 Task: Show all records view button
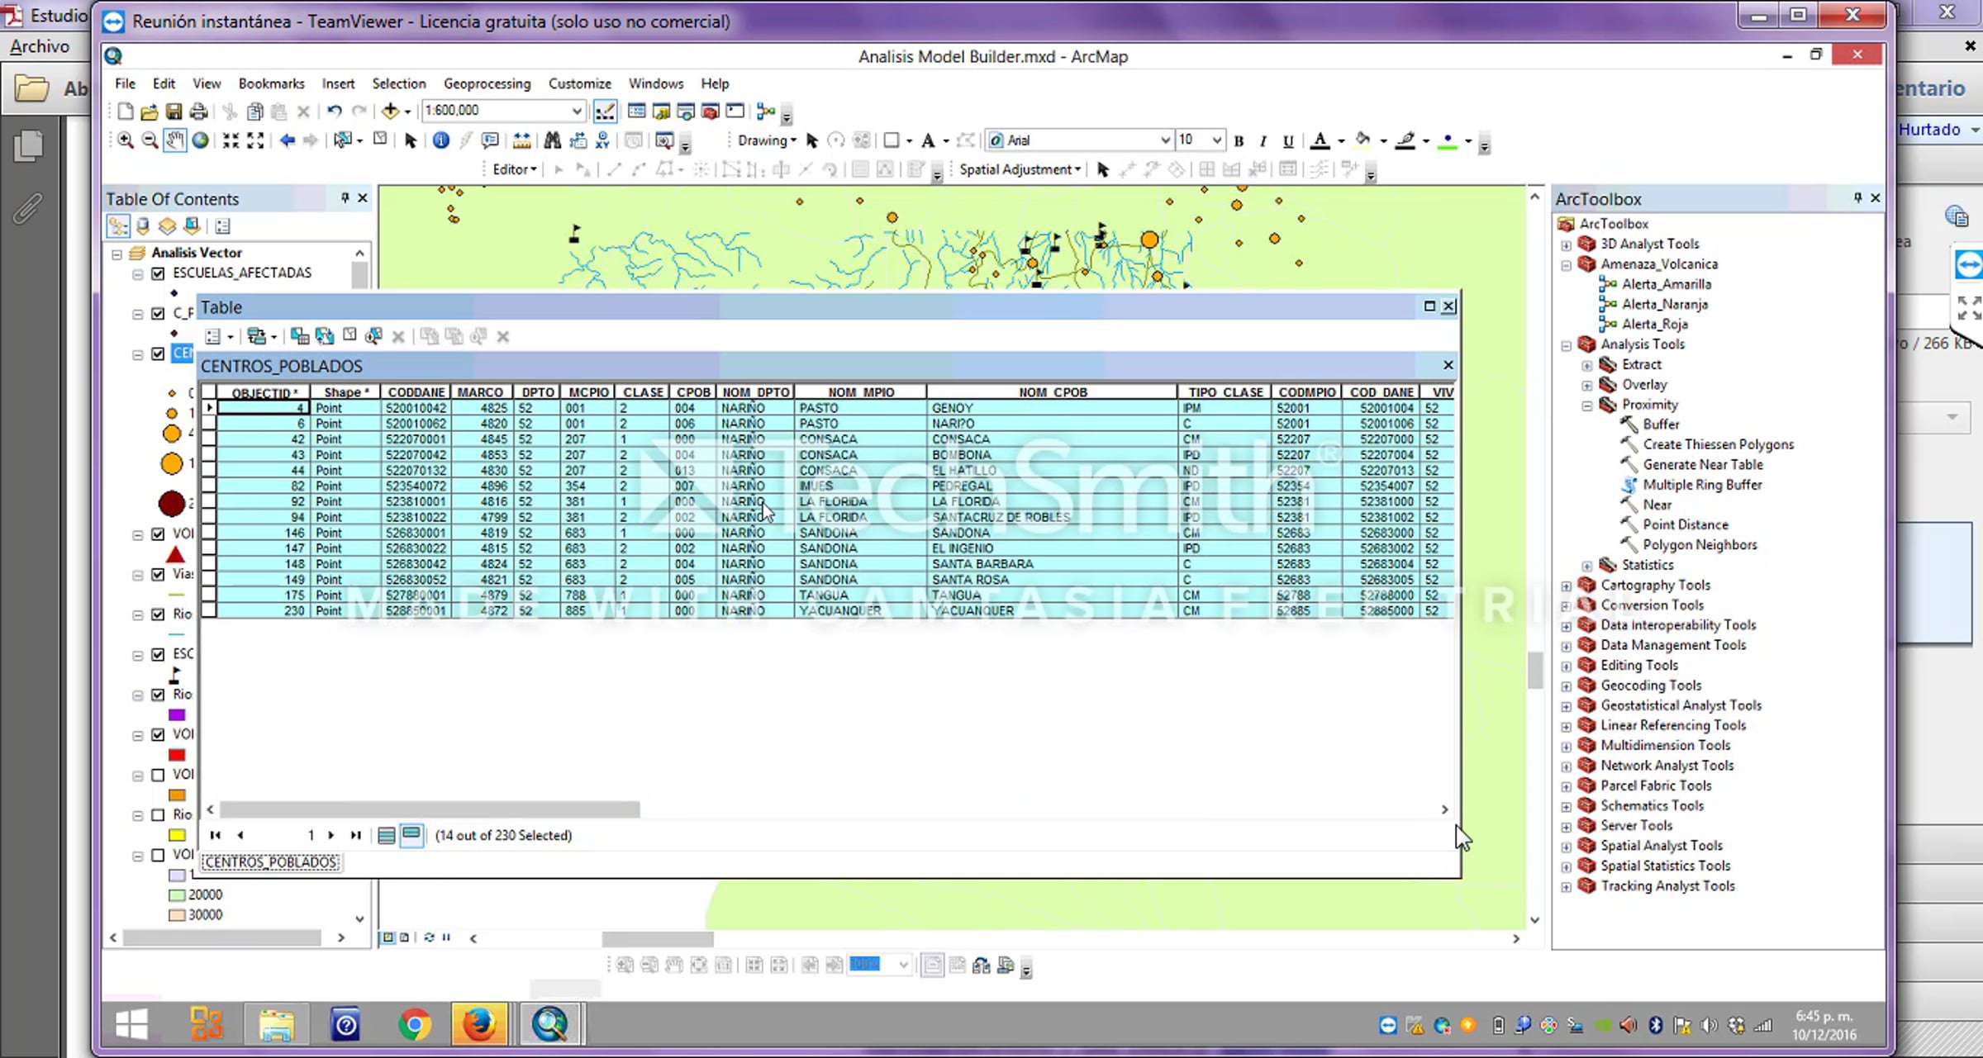pos(386,836)
